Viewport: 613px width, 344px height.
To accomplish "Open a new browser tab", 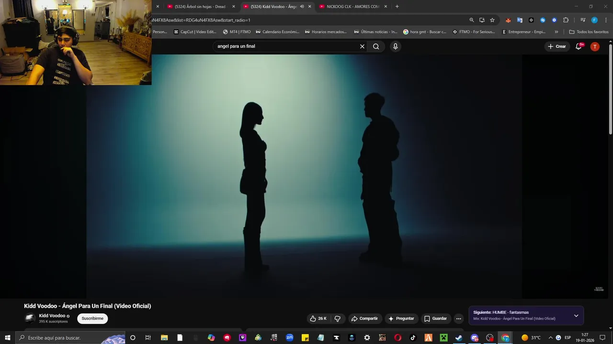I will point(397,7).
